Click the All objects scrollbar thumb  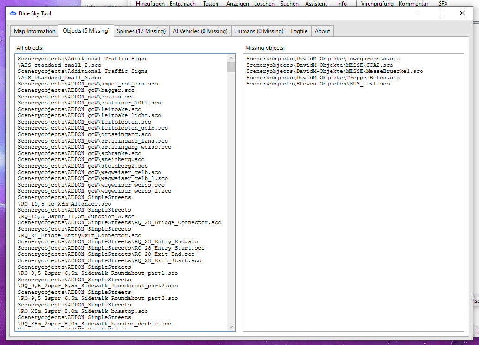point(231,67)
